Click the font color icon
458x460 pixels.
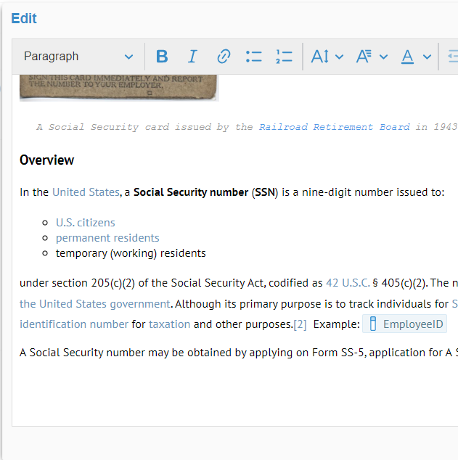(408, 57)
